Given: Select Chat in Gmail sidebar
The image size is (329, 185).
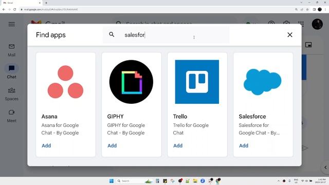Looking at the screenshot, I should pos(11,72).
